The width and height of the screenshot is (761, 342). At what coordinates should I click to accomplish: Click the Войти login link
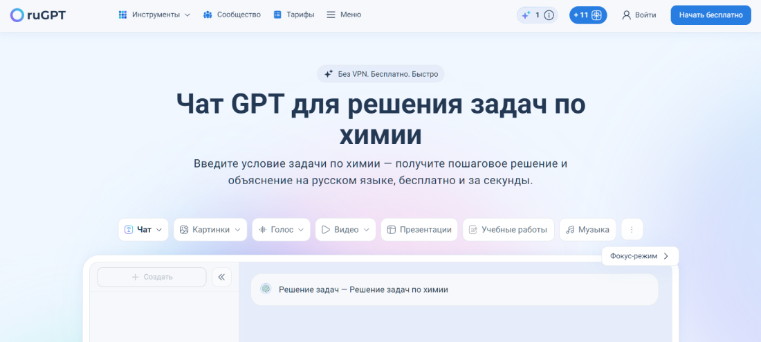[639, 15]
